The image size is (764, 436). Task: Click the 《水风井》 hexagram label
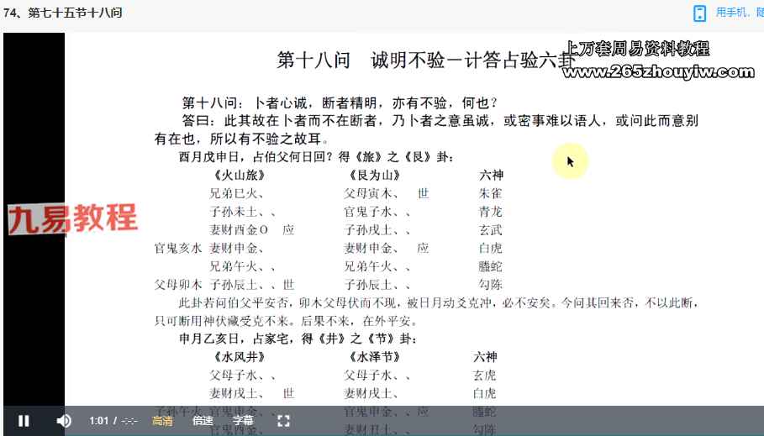pos(240,357)
